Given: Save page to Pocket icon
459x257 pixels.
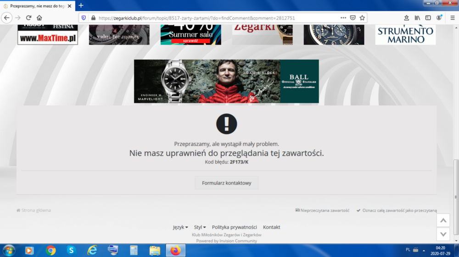Looking at the screenshot, I should click(353, 18).
